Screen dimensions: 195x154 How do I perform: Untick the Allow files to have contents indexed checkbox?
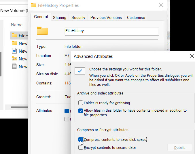(81, 110)
